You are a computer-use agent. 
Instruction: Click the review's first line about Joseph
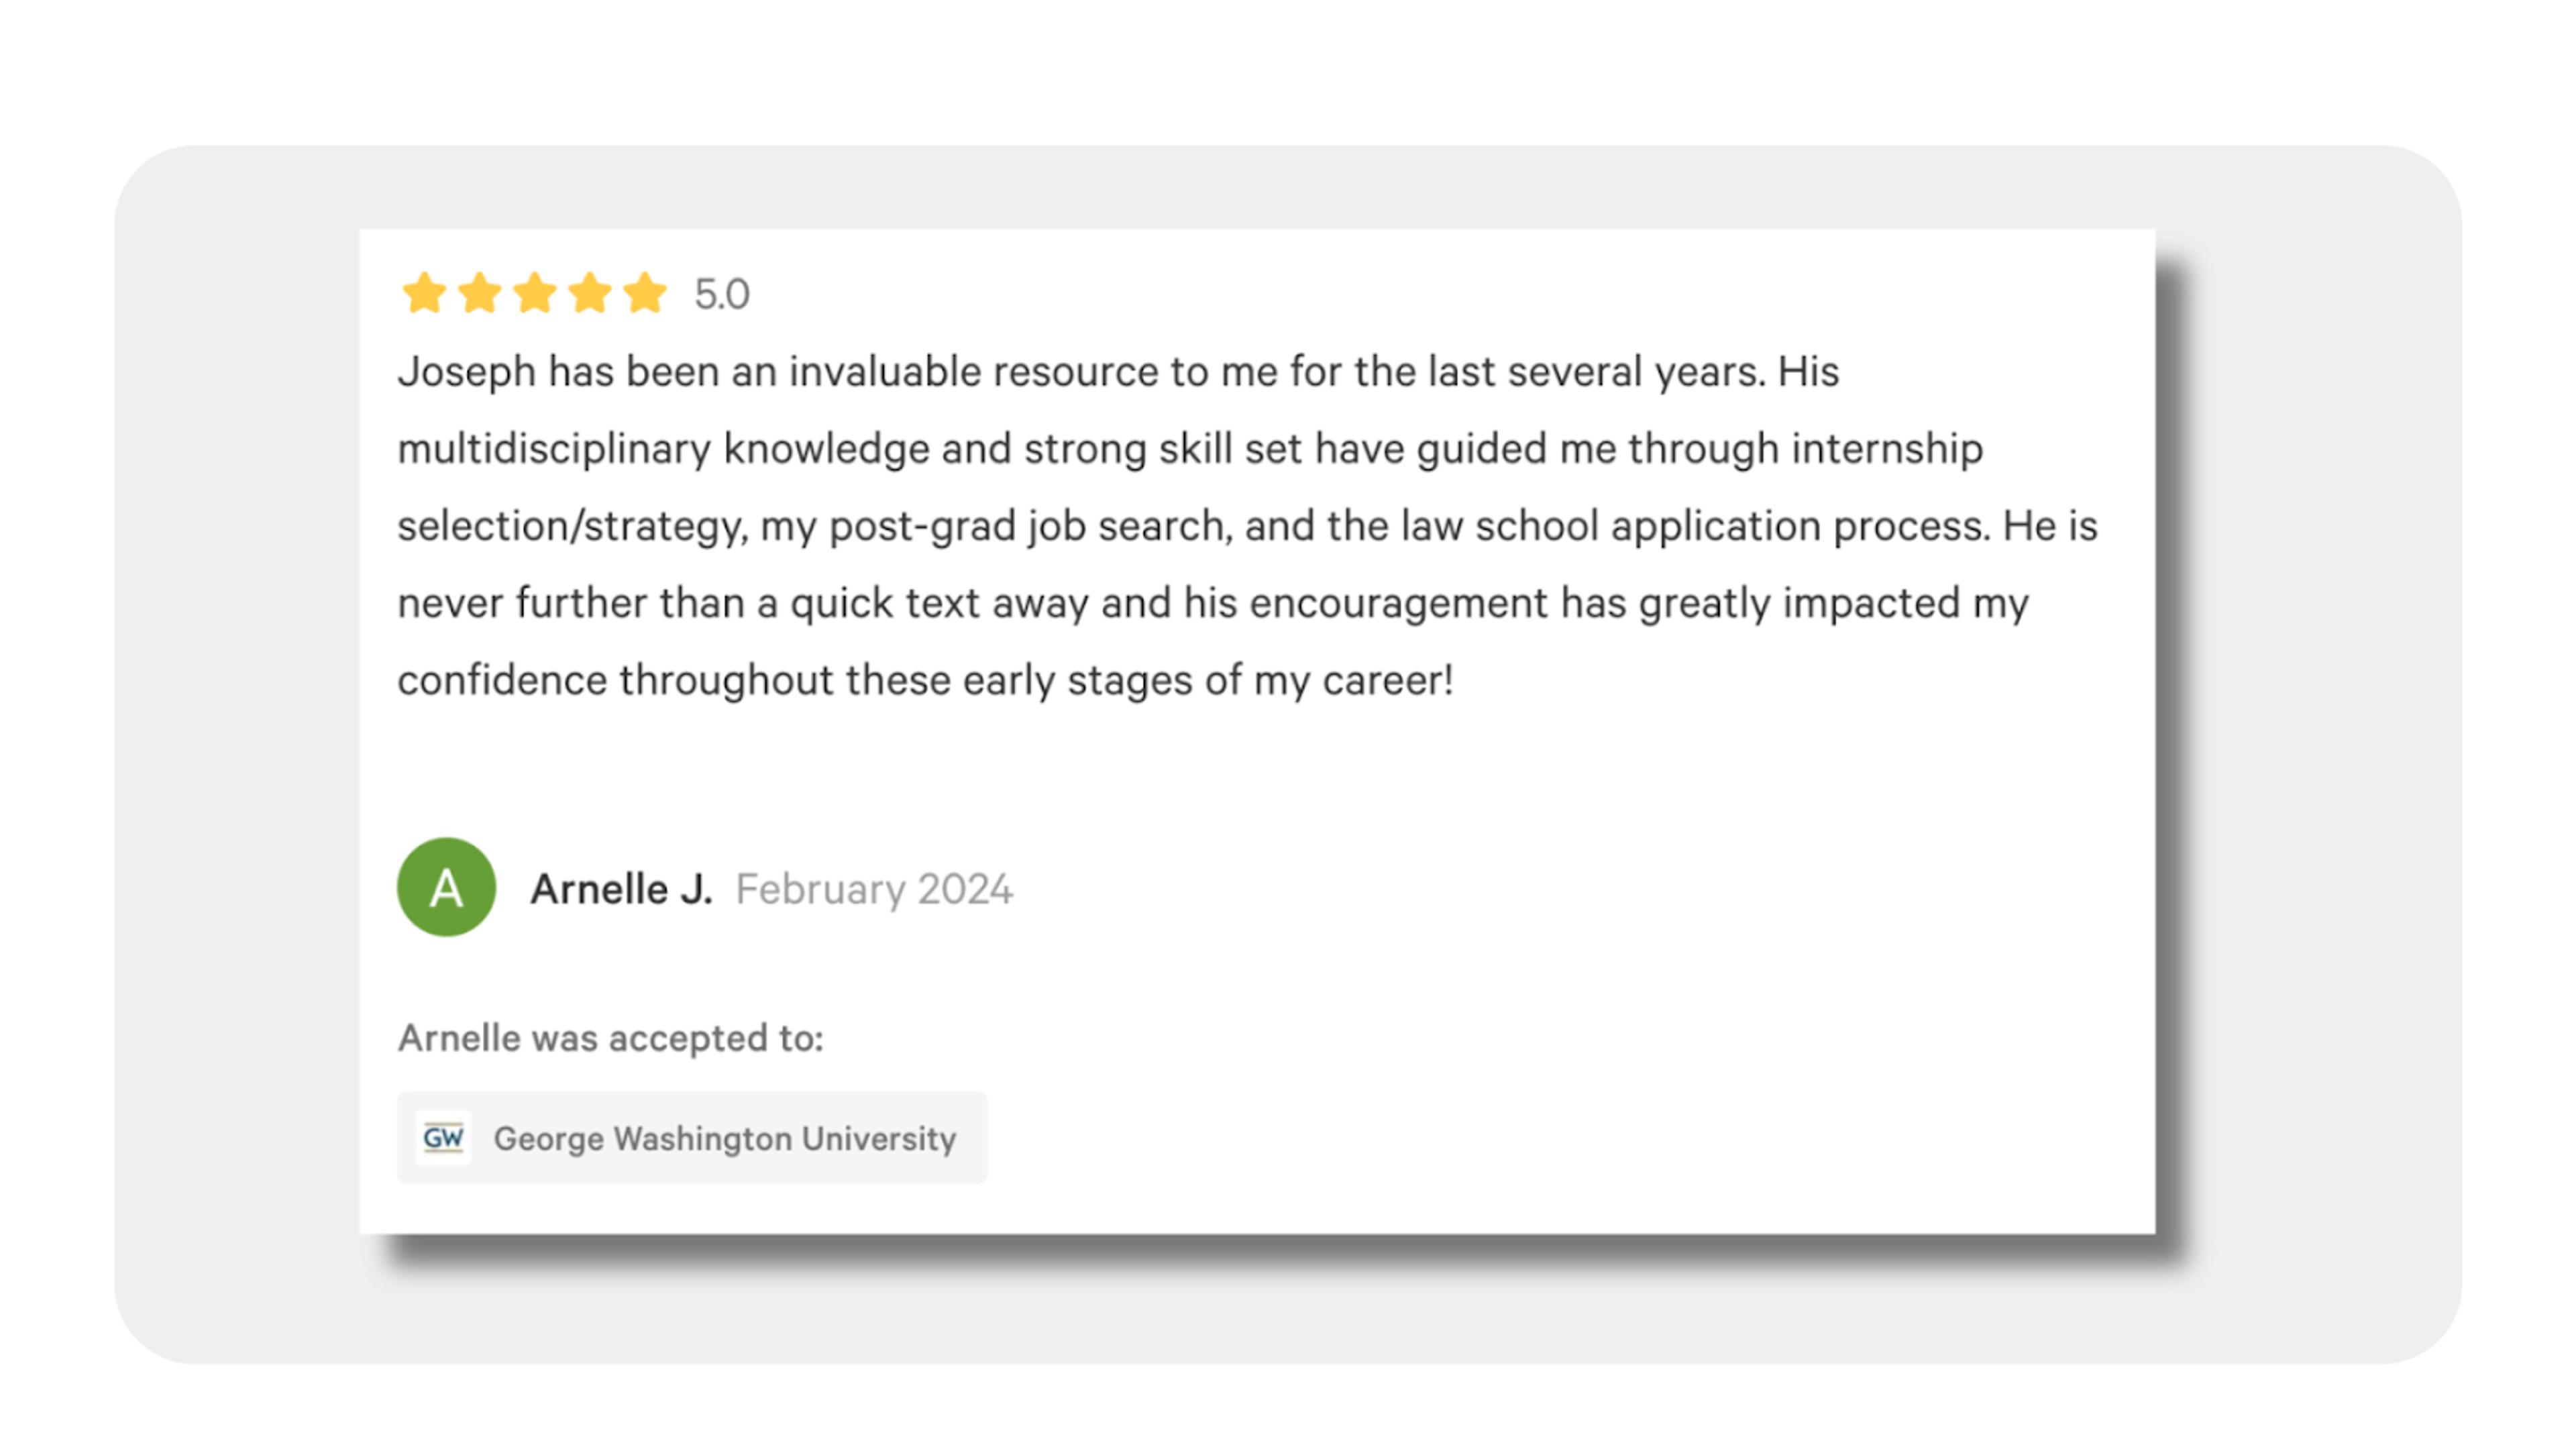(1118, 372)
